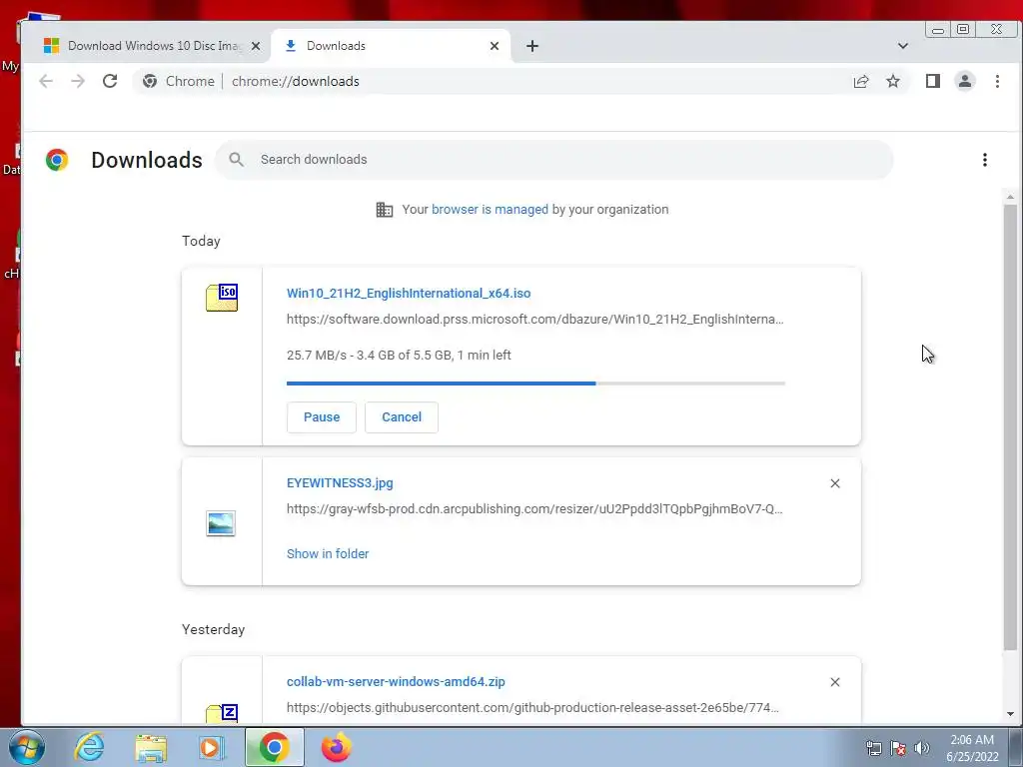
Task: Click the Chrome logo beside Downloads title
Action: (57, 160)
